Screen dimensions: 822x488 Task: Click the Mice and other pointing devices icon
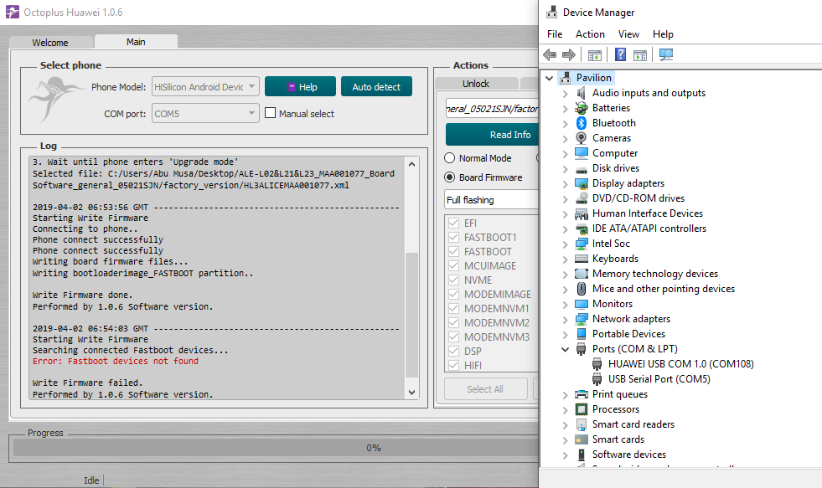tap(581, 289)
